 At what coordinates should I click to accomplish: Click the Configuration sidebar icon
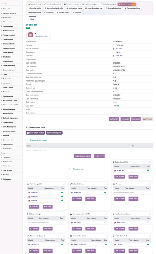coord(1,179)
